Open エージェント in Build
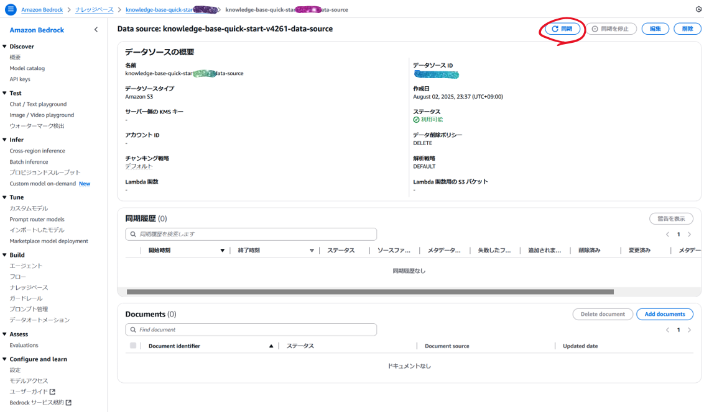Image resolution: width=704 pixels, height=412 pixels. click(x=26, y=266)
